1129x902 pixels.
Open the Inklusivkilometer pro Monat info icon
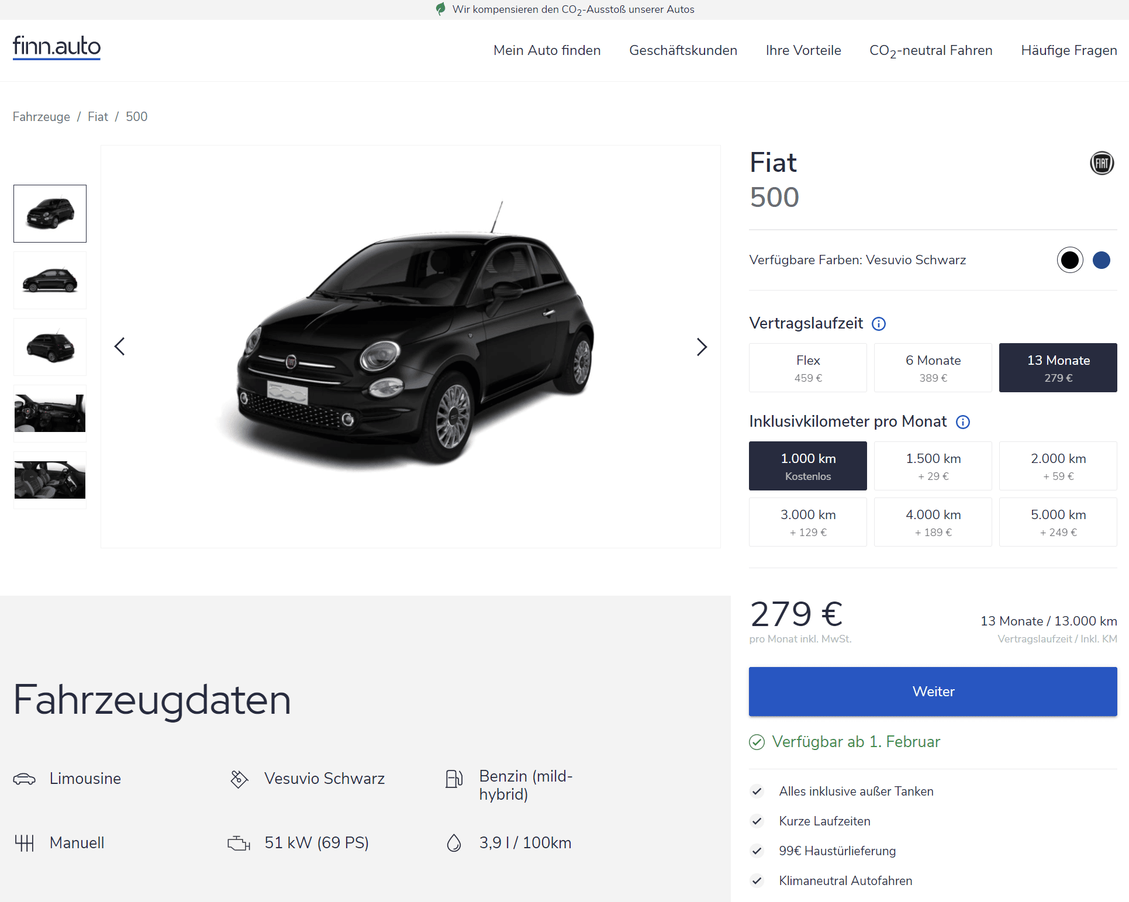click(x=962, y=422)
